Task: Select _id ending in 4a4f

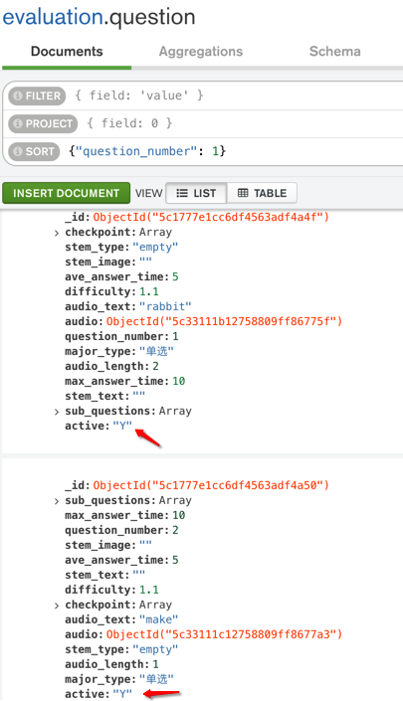Action: (x=211, y=218)
